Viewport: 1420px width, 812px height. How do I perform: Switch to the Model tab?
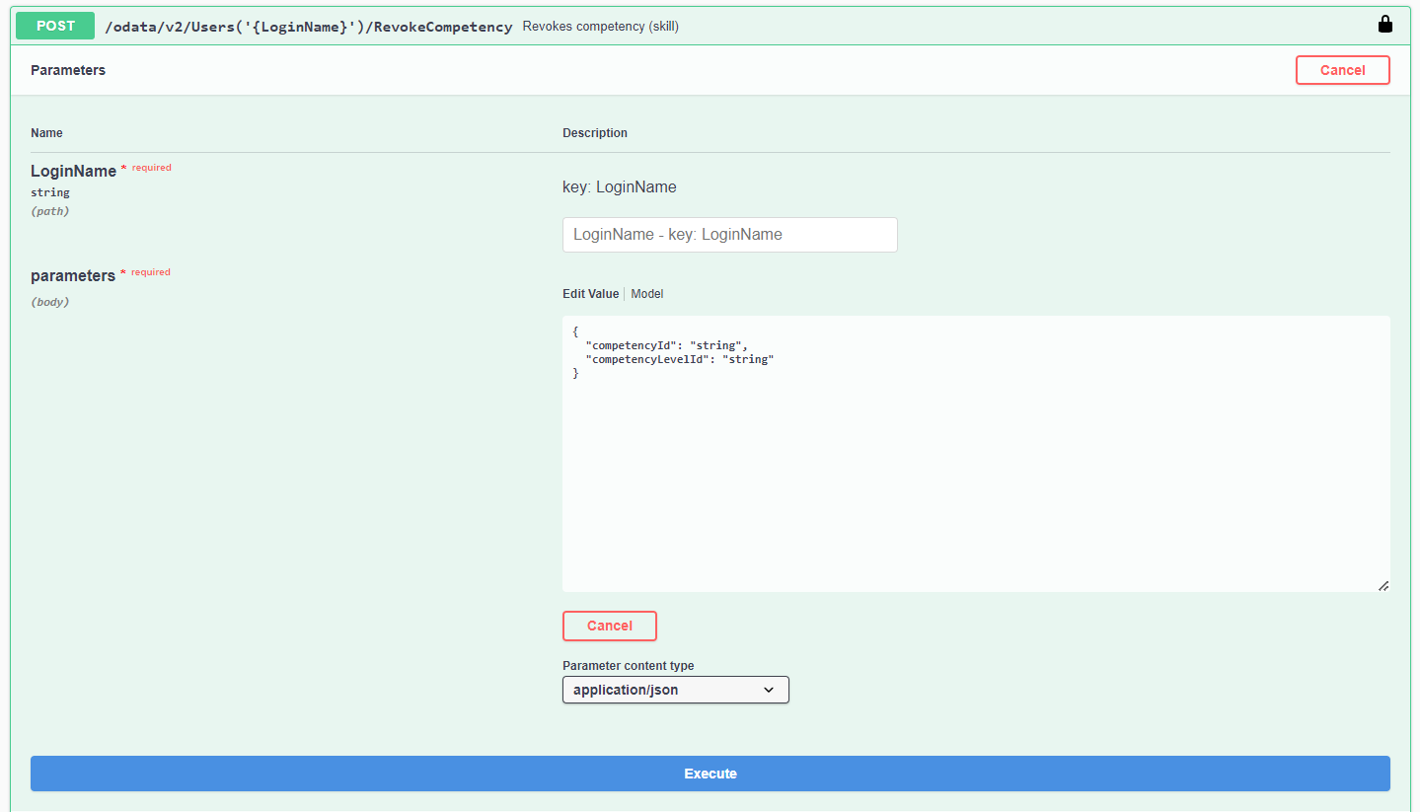(647, 294)
